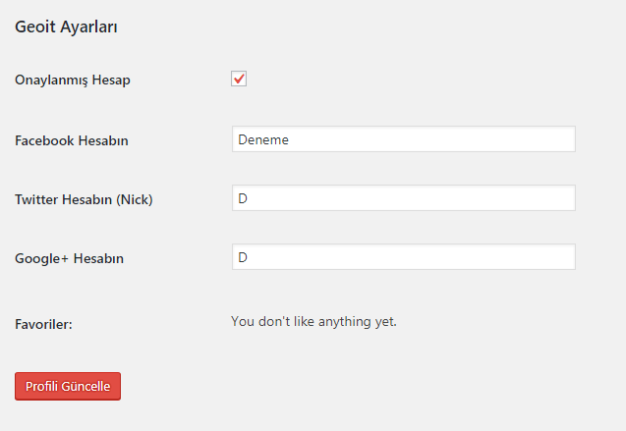
Task: Focus the Facebook Hesabın input field
Action: tap(403, 139)
